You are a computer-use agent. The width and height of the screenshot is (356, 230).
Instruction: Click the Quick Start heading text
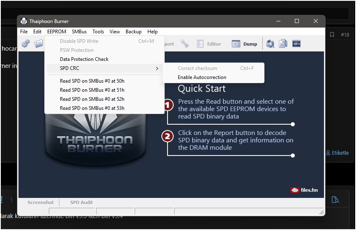tap(202, 88)
